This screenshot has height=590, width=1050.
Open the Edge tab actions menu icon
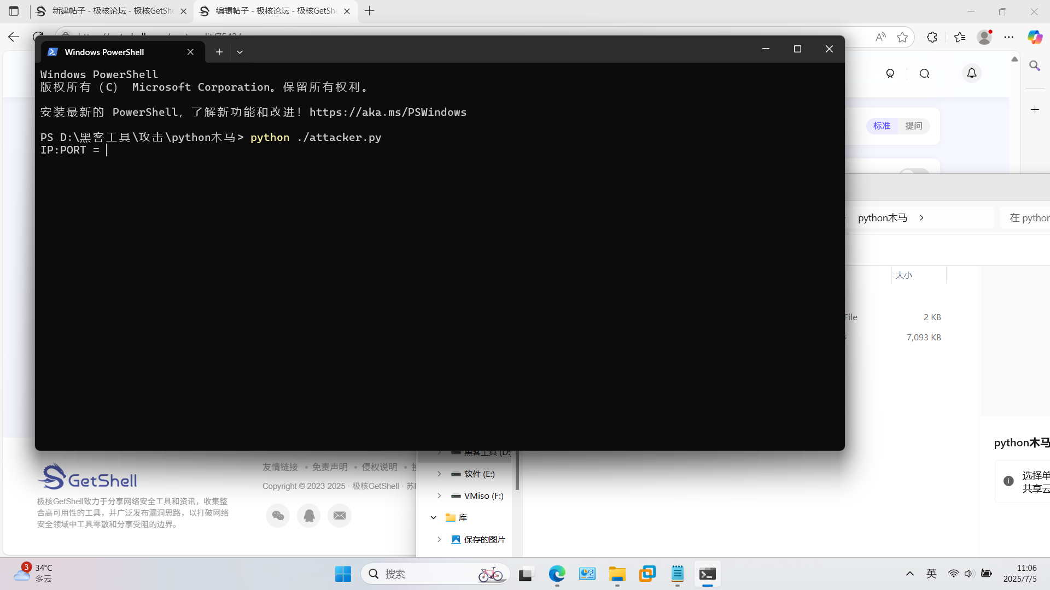[x=14, y=11]
